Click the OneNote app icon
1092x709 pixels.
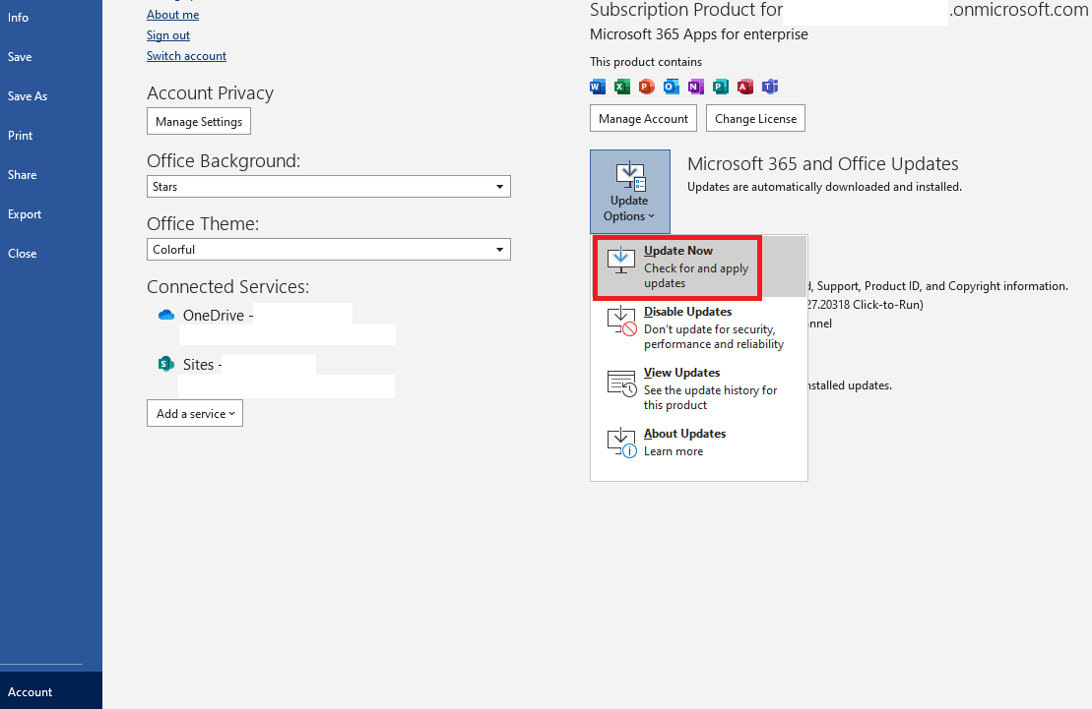pos(696,87)
